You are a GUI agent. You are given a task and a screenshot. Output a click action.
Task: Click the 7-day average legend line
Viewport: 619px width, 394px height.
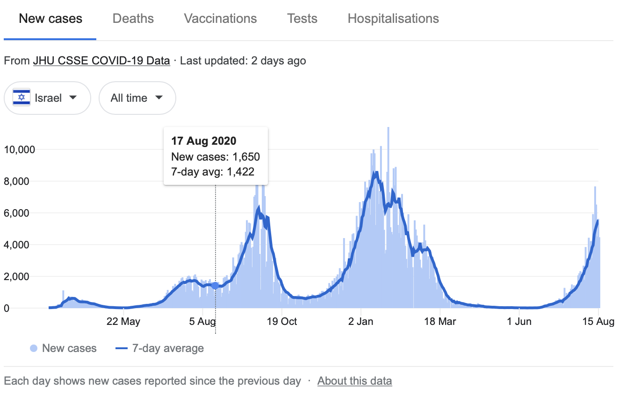(122, 348)
